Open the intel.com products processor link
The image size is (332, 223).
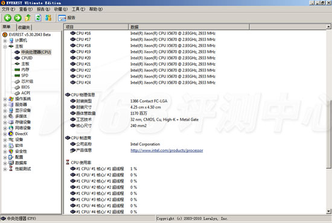pos(167,151)
